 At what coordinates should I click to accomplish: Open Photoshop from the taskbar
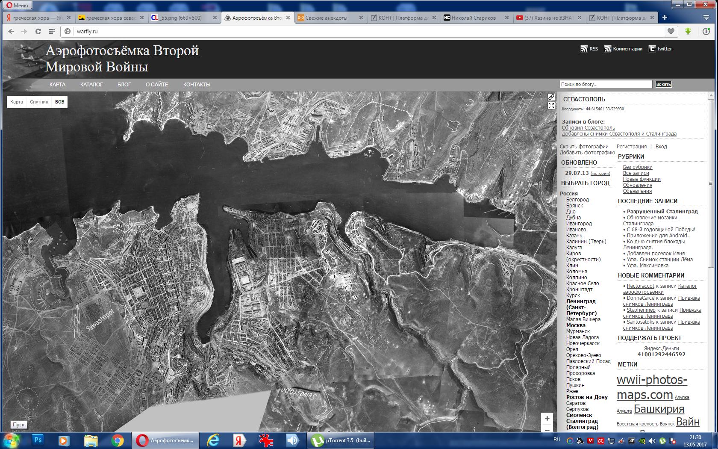38,440
